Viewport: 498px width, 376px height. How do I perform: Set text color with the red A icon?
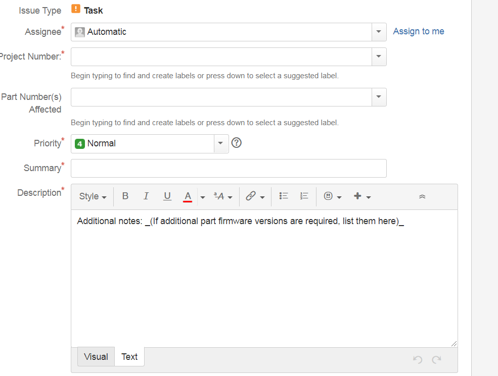pyautogui.click(x=188, y=196)
